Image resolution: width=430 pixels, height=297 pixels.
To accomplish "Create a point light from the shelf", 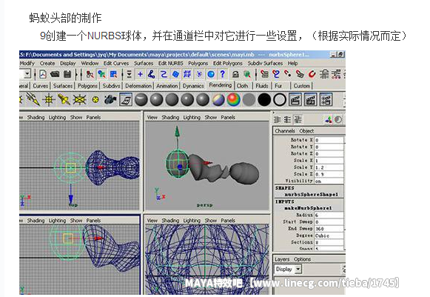I will tap(49, 100).
